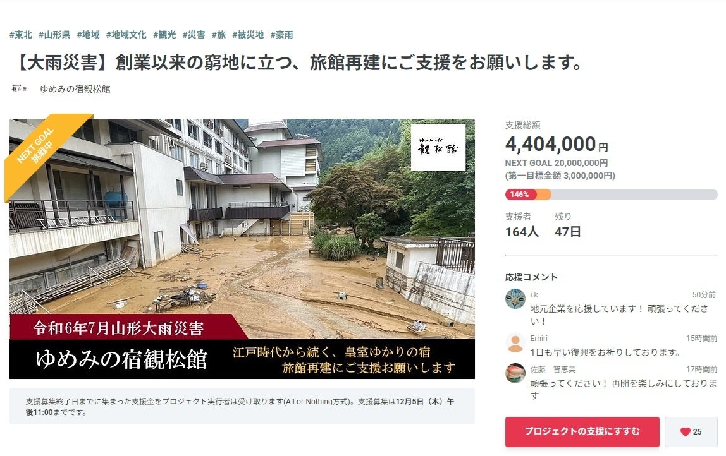Select the #災害 tag

click(x=194, y=35)
